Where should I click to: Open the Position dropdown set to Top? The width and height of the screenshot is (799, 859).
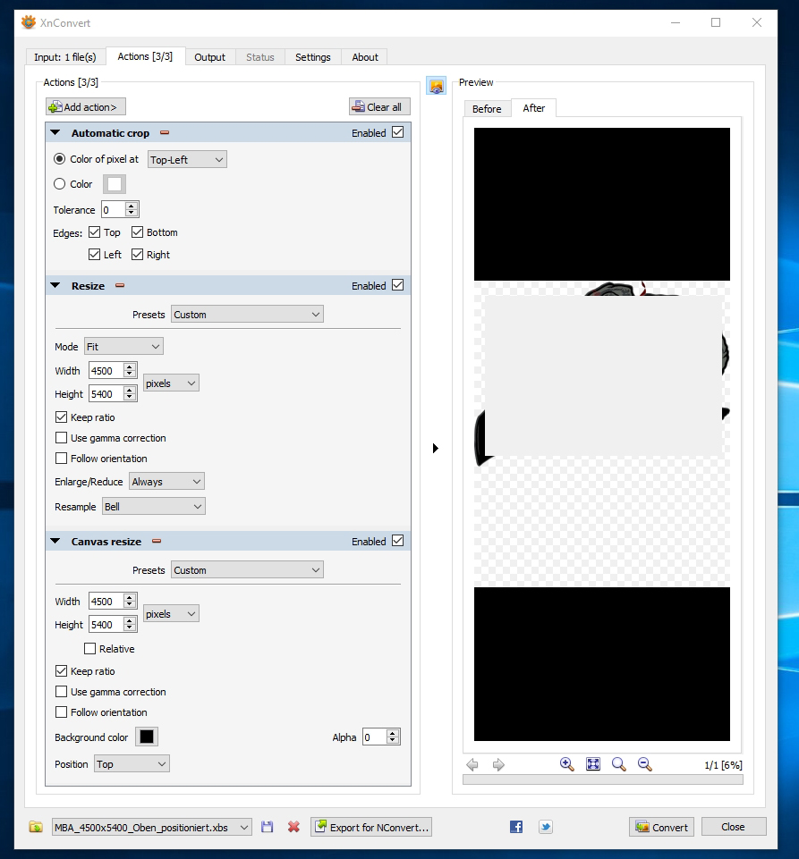pos(132,763)
